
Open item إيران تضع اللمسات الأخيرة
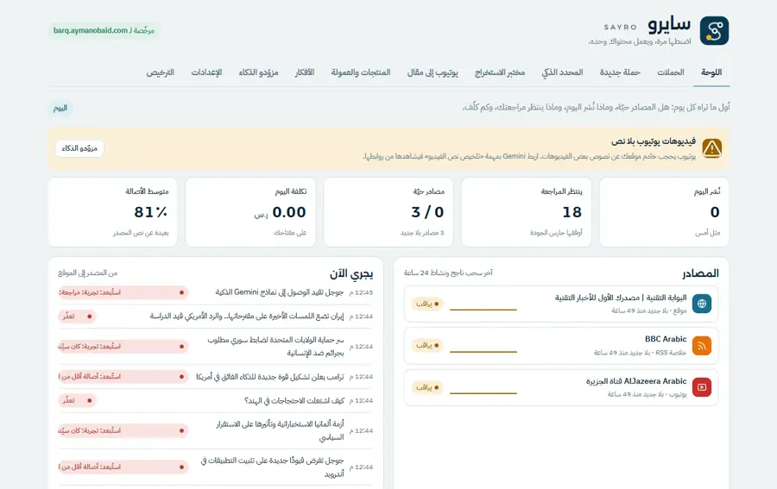(247, 316)
